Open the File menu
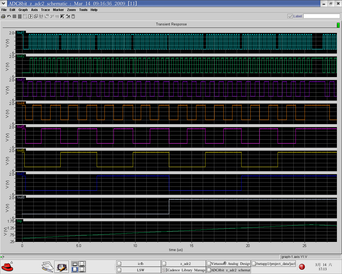The width and height of the screenshot is (342, 274). pyautogui.click(x=4, y=10)
